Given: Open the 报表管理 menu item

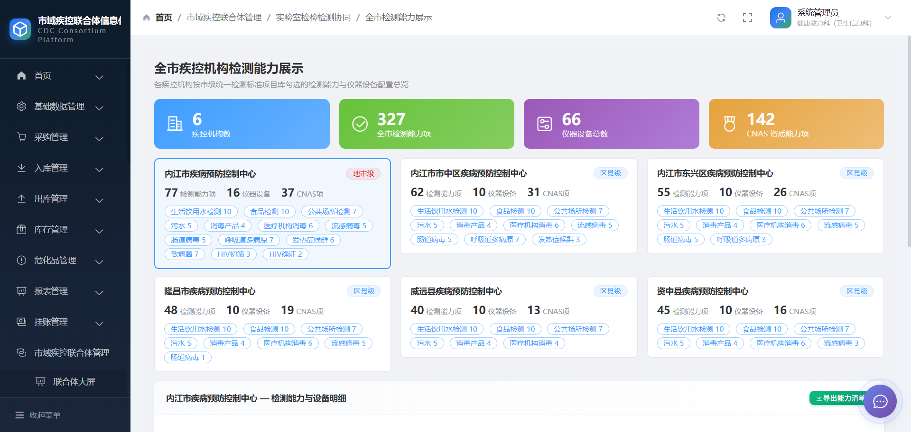Looking at the screenshot, I should [x=65, y=291].
